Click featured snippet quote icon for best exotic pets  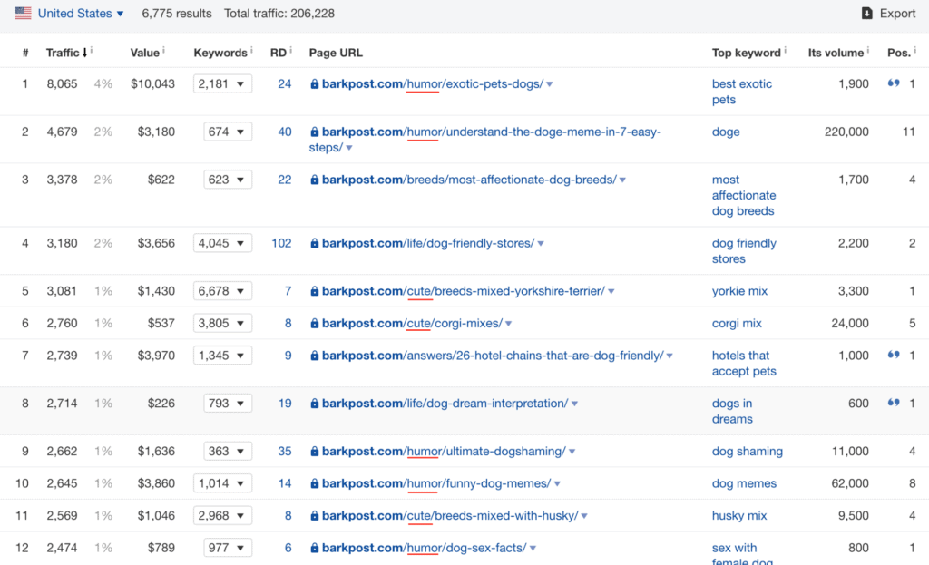click(x=894, y=83)
